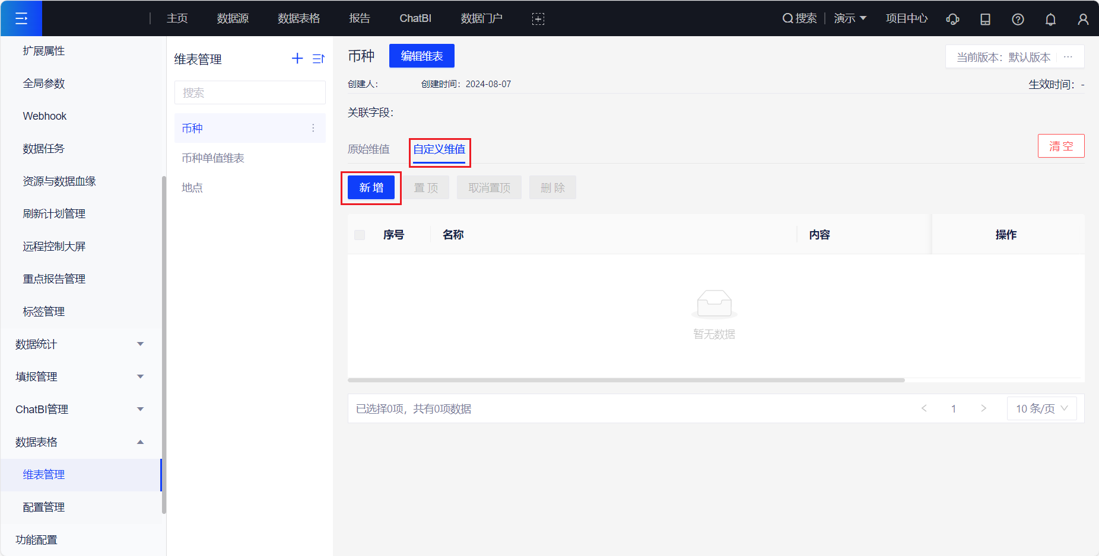Image resolution: width=1099 pixels, height=556 pixels.
Task: Click the hamburger menu icon at top-left
Action: point(21,18)
